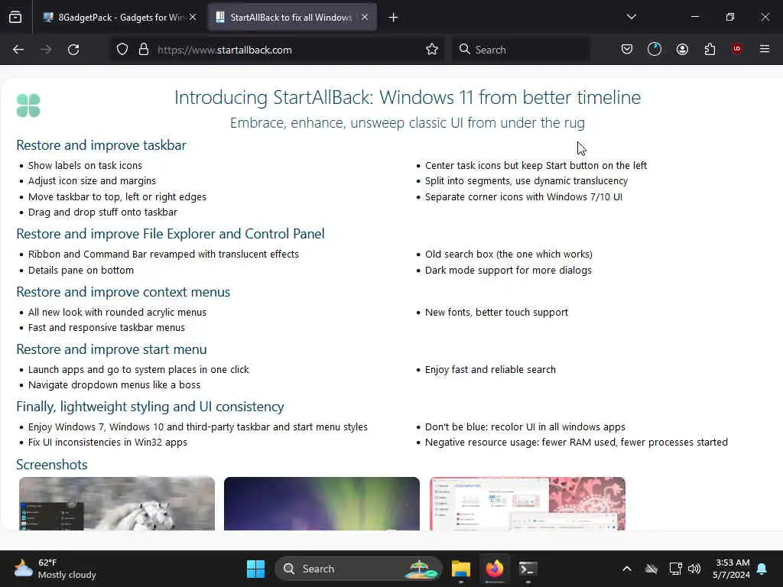Close the StartAllBack tab
This screenshot has width=783, height=587.
click(365, 18)
